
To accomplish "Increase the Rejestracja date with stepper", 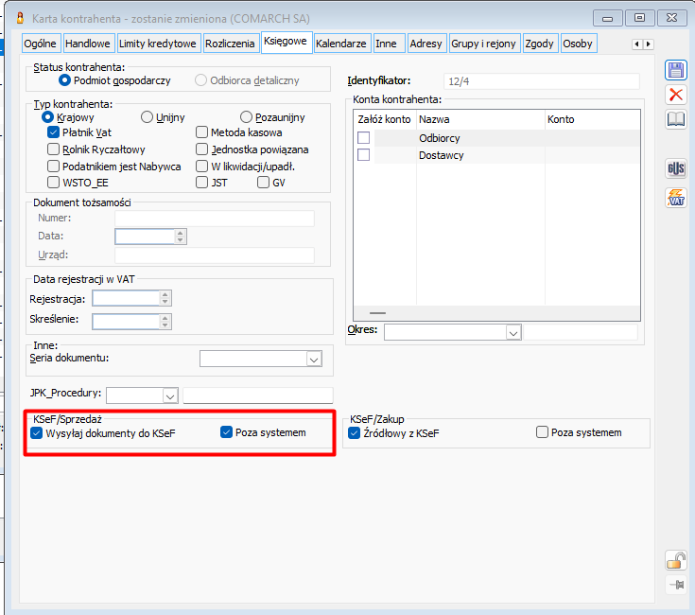I will click(x=165, y=294).
